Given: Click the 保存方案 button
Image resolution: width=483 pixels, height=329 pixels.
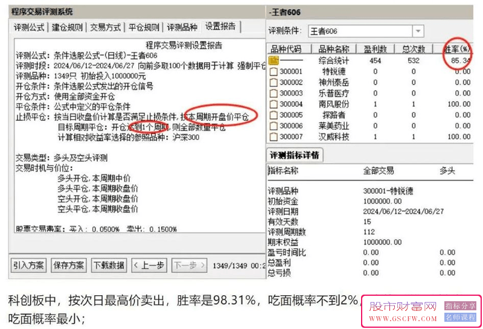Looking at the screenshot, I should (68, 265).
